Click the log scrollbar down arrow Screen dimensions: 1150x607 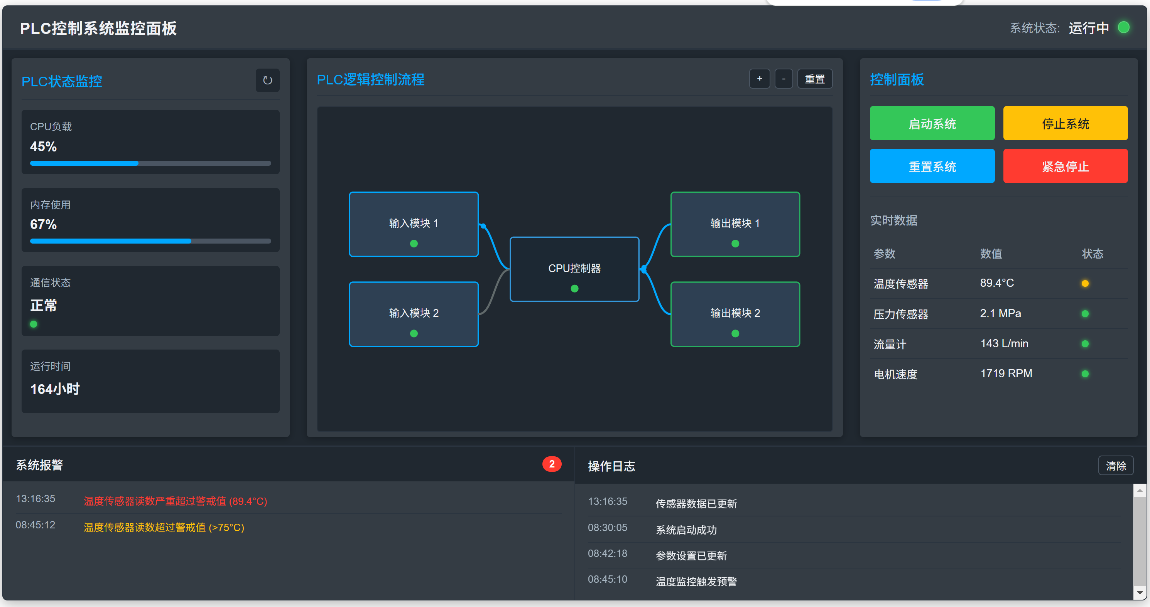click(1140, 593)
